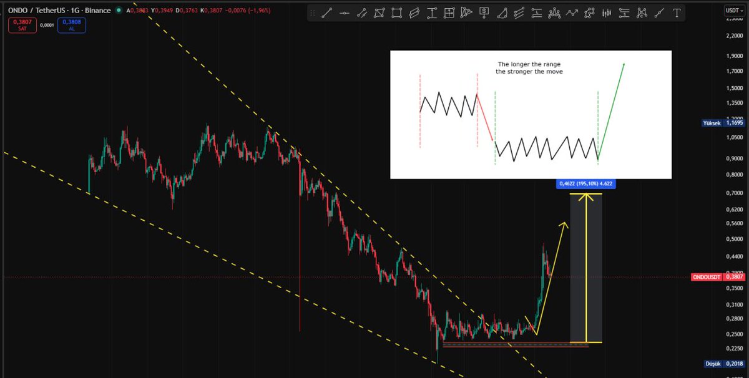
Task: Choose the Parallel Channel tool
Action: [414, 13]
